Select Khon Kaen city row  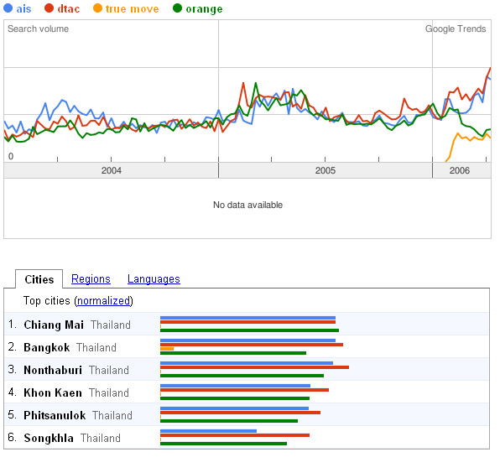click(x=247, y=392)
